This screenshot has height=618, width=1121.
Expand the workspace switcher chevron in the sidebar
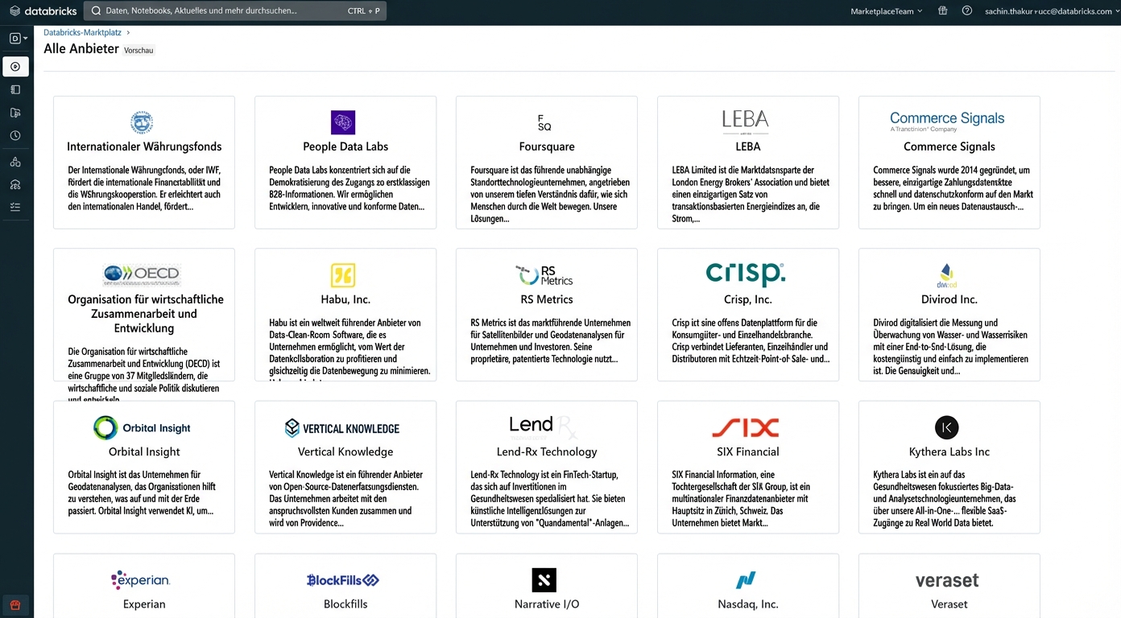23,38
